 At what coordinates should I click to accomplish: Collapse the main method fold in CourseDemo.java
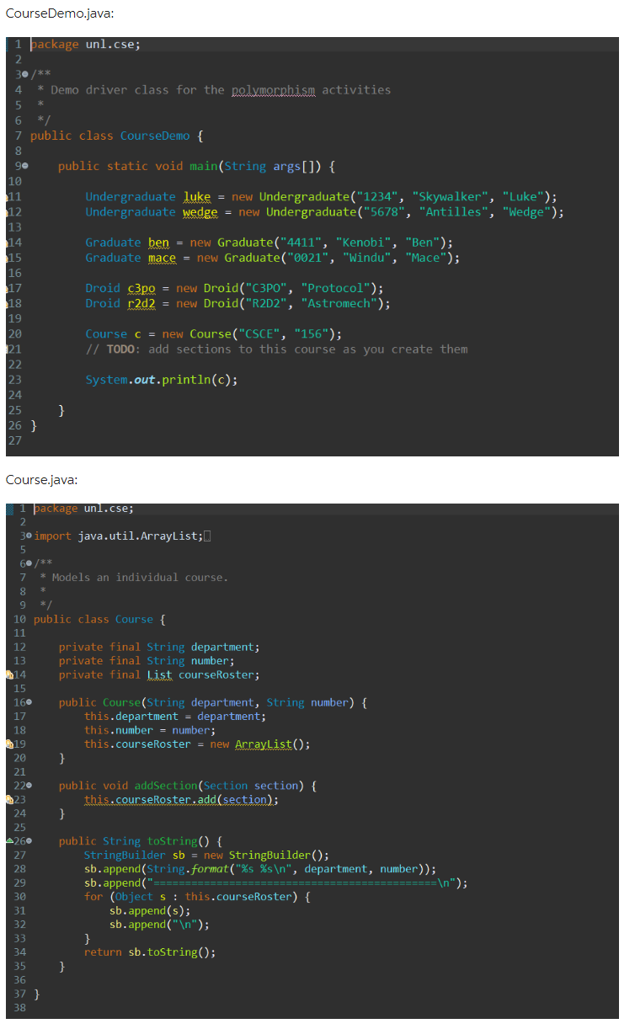pos(24,166)
